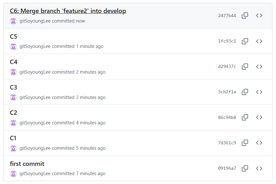The width and height of the screenshot is (276, 184).
Task: Copy full SHA for commit 86c94b8
Action: 245,117
